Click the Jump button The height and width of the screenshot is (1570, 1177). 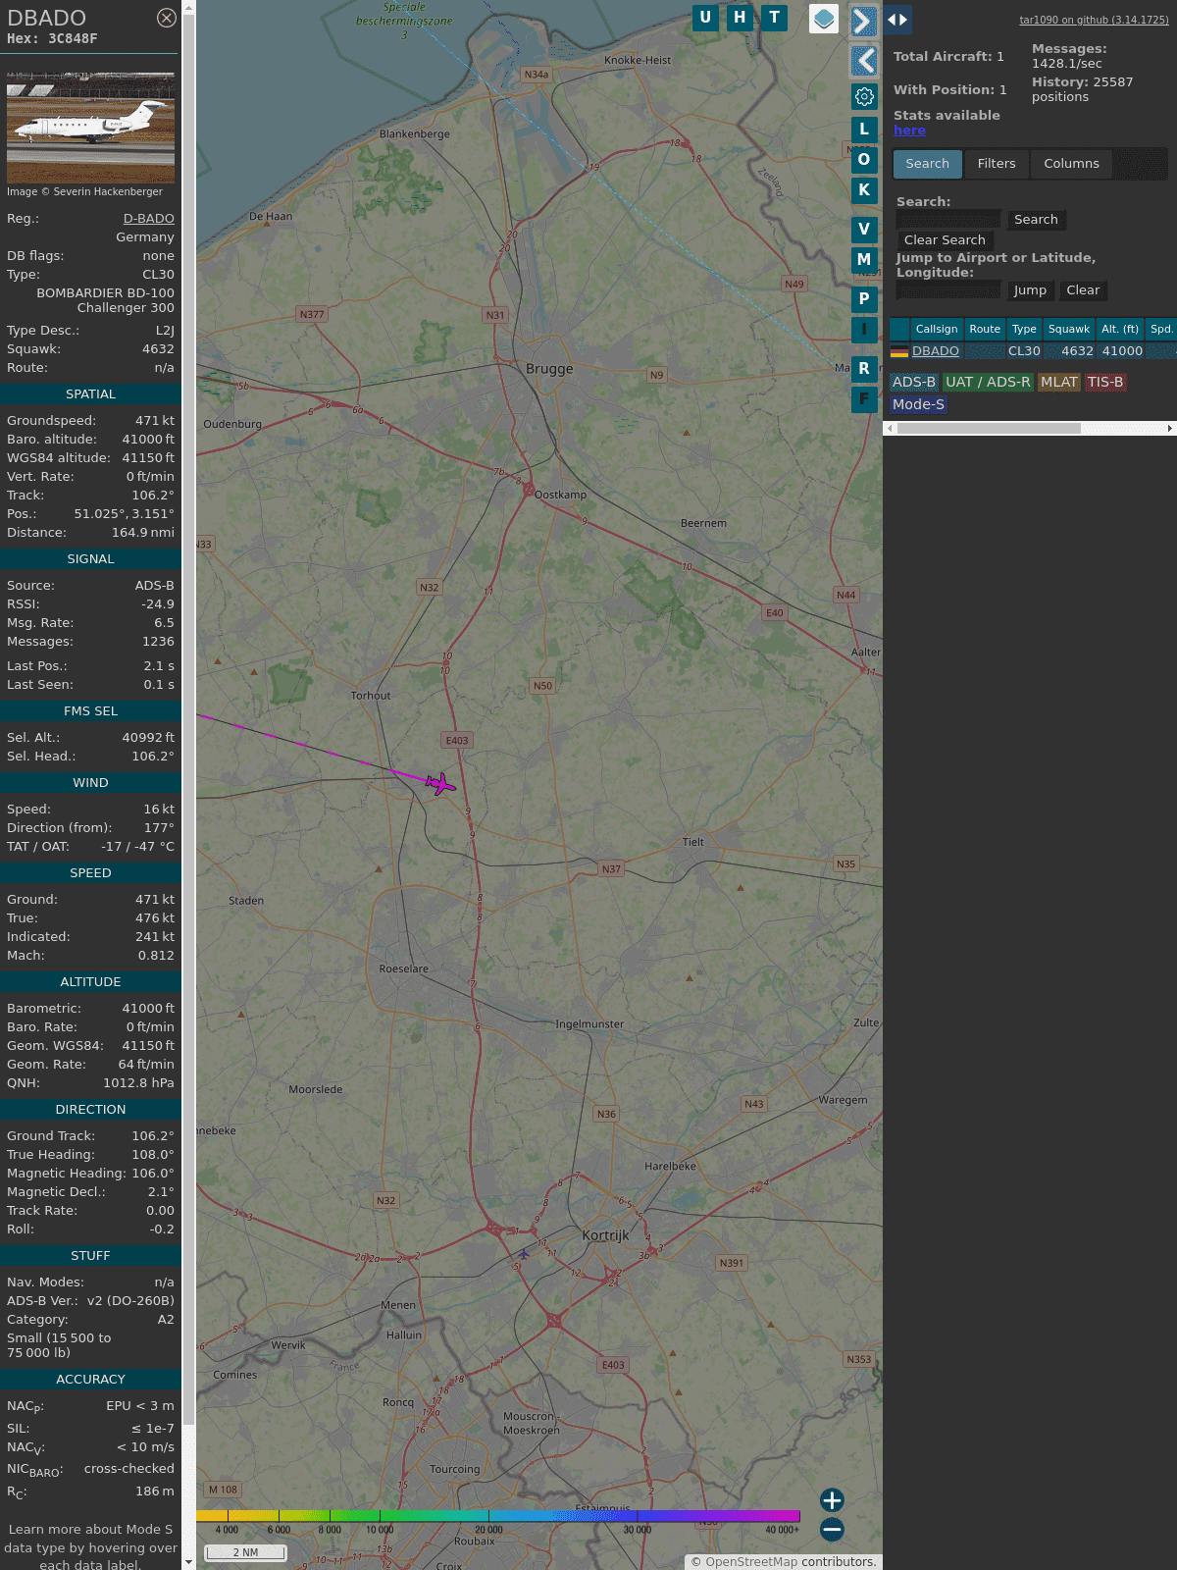coord(1030,290)
